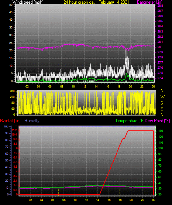This screenshot has height=205, width=172.
Task: Click the barometer scale value "28.1"
Action: pyautogui.click(x=160, y=42)
